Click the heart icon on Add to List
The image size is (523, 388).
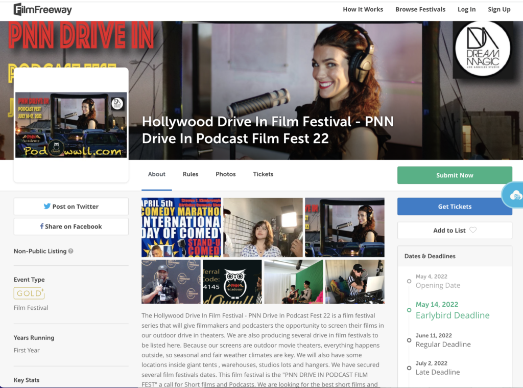coord(473,230)
